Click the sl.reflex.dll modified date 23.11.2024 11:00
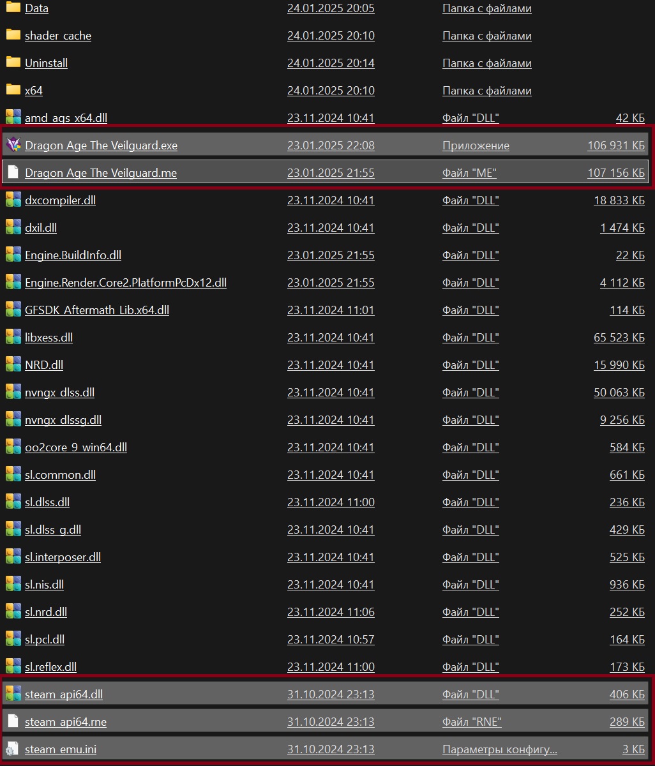The width and height of the screenshot is (655, 766). coord(331,667)
